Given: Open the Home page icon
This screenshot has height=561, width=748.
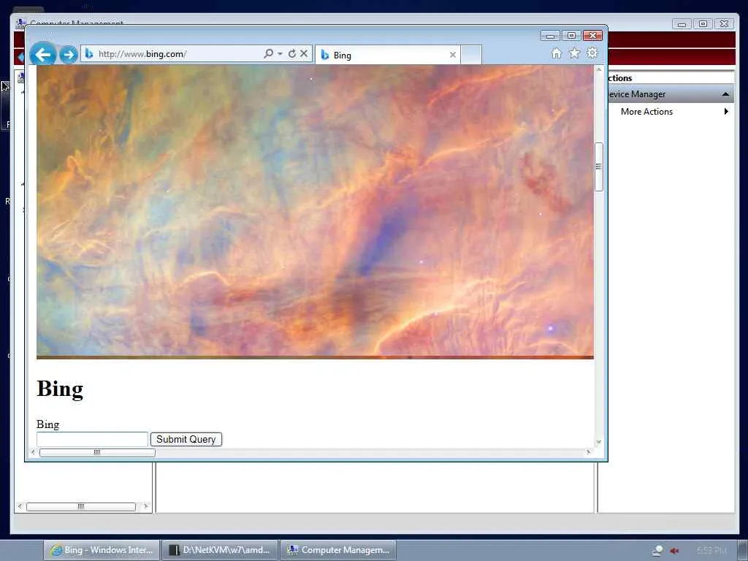Looking at the screenshot, I should 556,53.
